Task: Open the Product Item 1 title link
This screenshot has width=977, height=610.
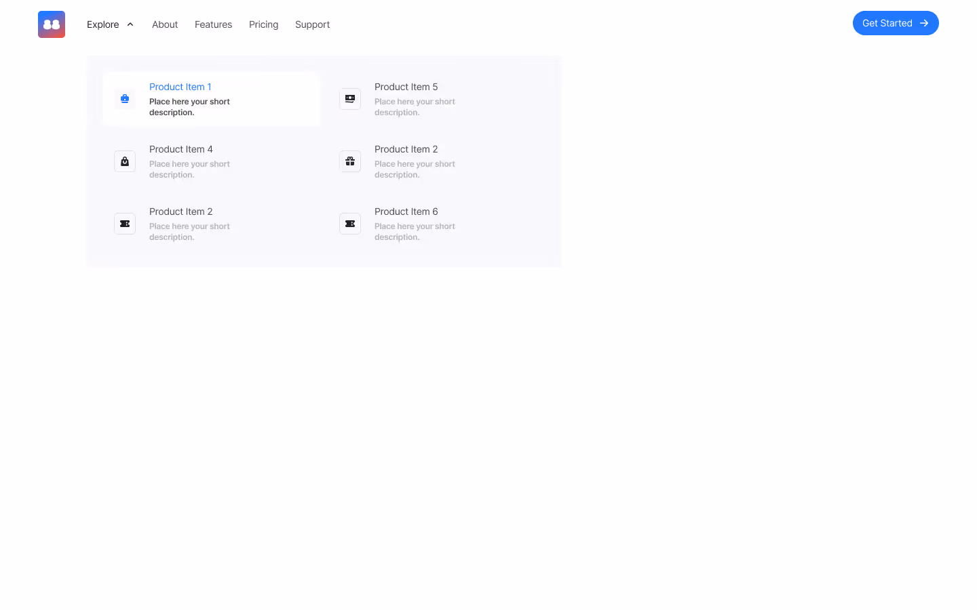Action: pos(180,87)
